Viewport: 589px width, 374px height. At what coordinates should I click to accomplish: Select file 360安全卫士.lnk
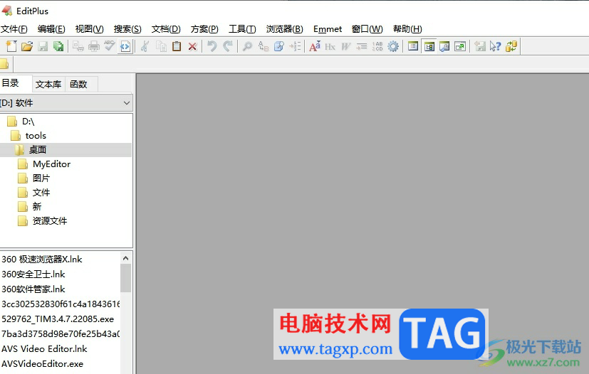coord(33,274)
